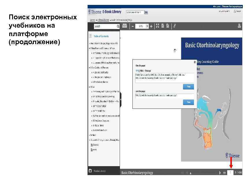This screenshot has width=246, height=180.
Task: Click the Table of Contents heading
Action: (x=101, y=36)
